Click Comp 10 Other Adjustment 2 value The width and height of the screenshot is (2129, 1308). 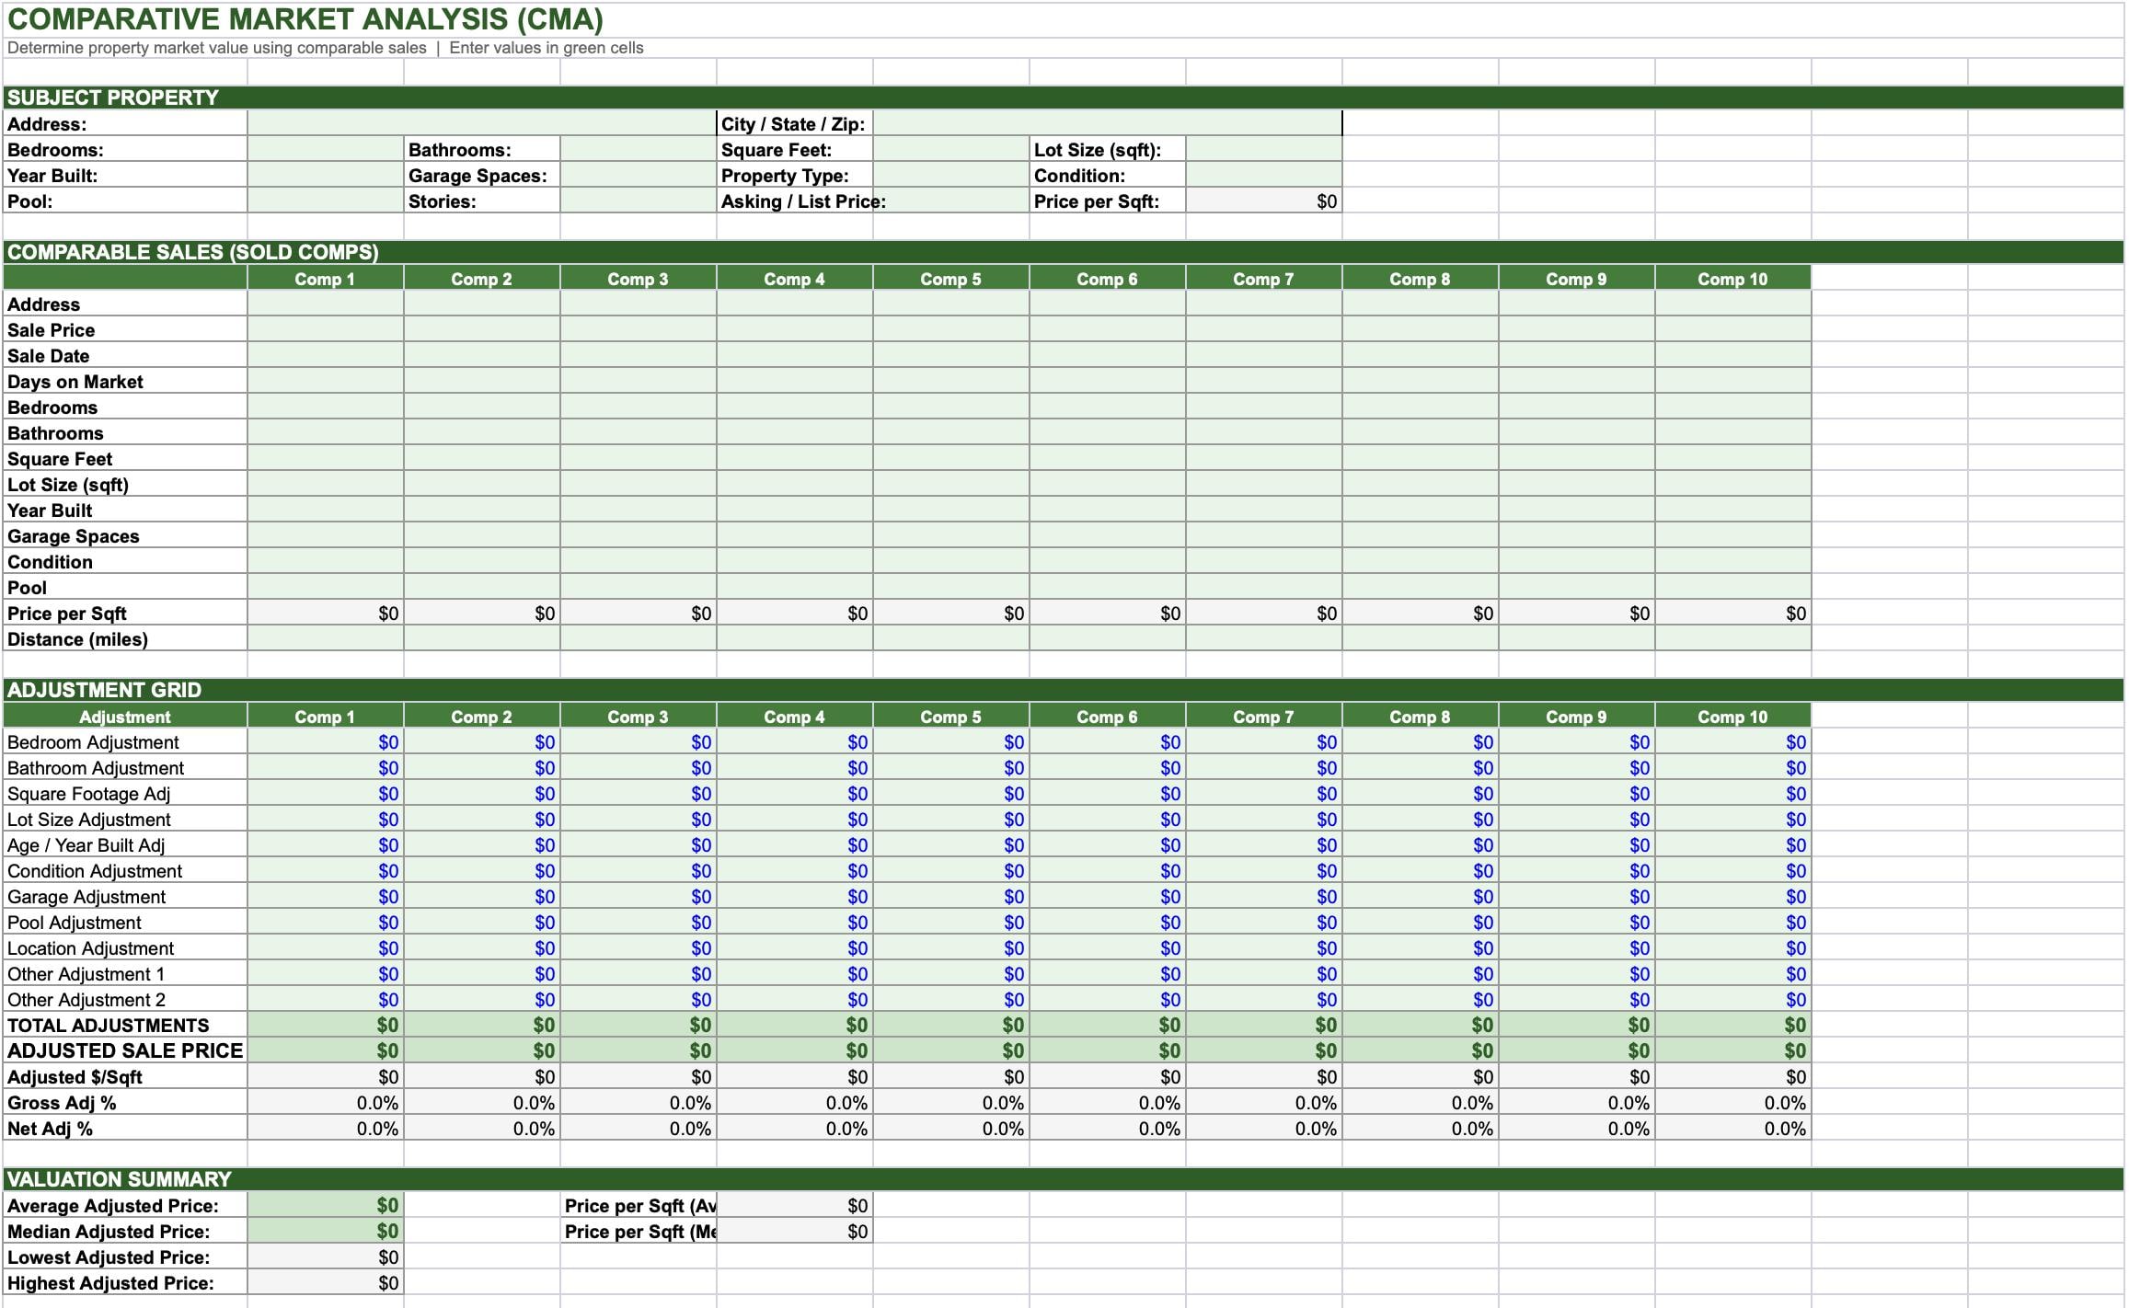(x=1733, y=999)
